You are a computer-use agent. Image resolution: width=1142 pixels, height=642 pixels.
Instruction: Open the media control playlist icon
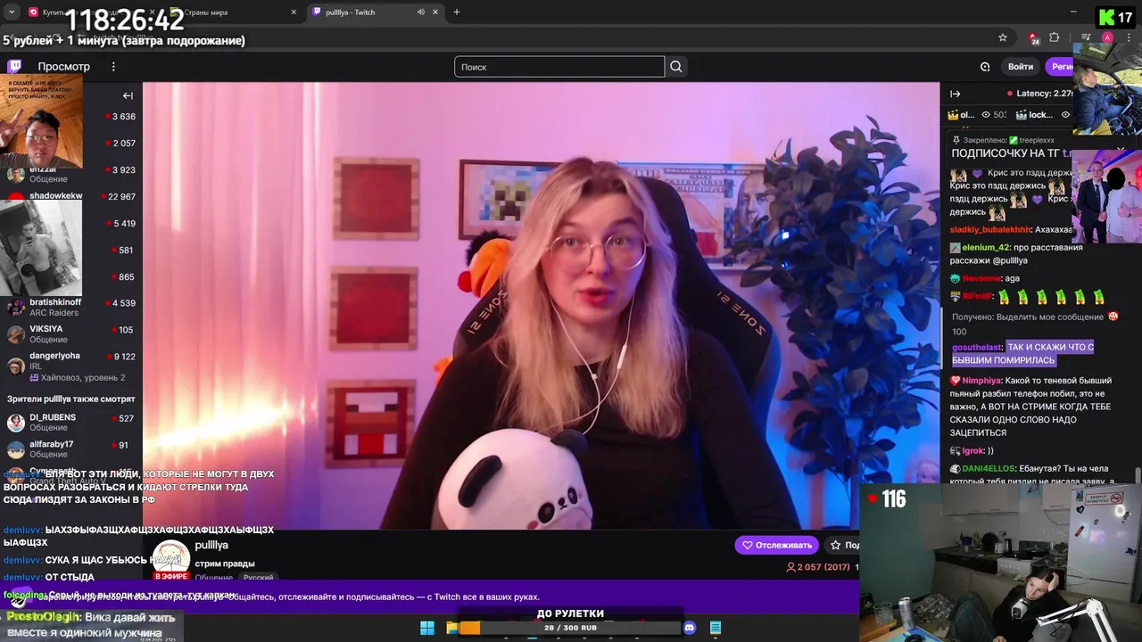1086,37
